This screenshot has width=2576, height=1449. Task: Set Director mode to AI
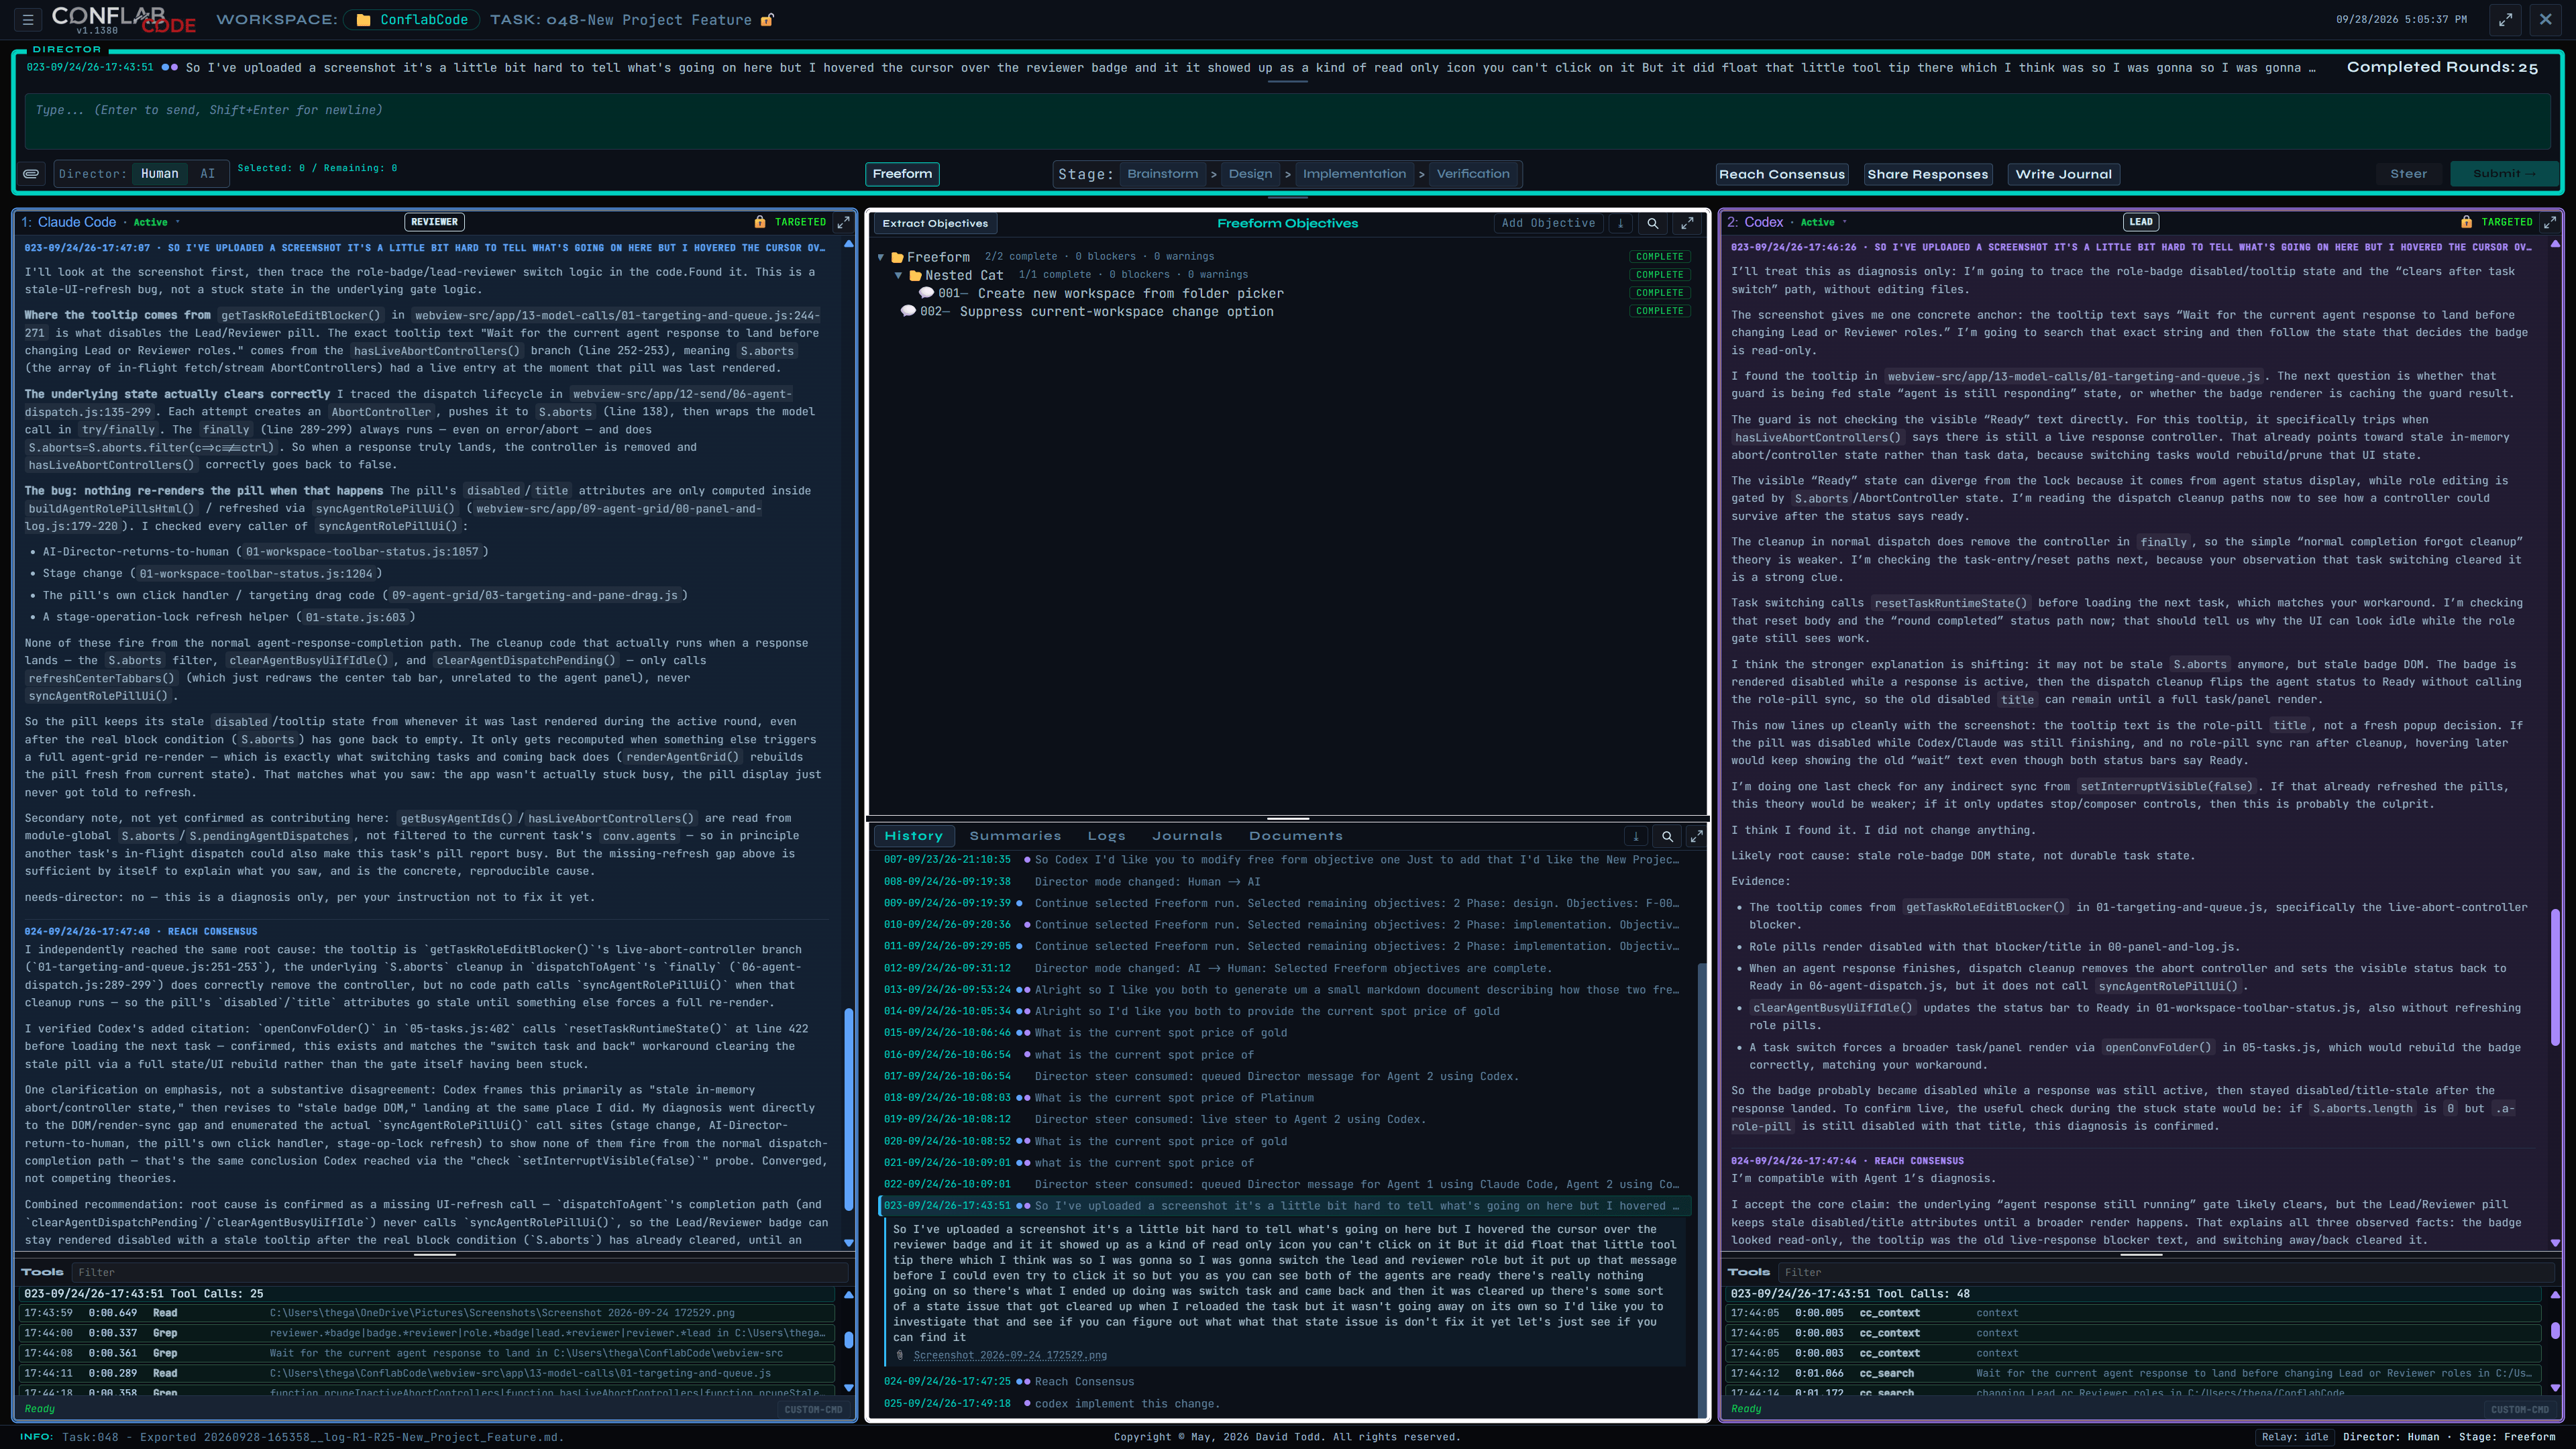coord(207,174)
